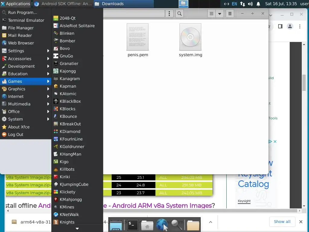Launch KBreakOut
Screen dimensions: 309x232
pos(77,124)
